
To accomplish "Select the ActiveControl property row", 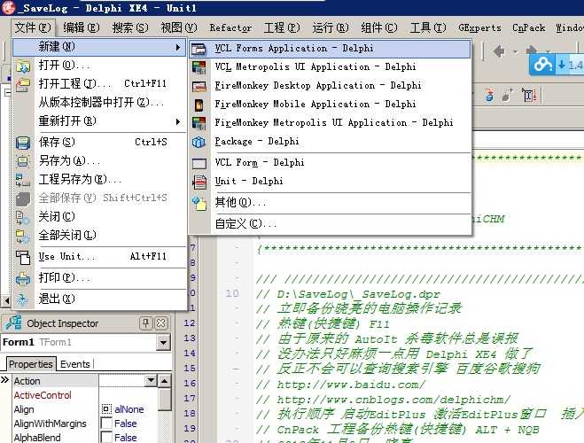I will (84, 395).
